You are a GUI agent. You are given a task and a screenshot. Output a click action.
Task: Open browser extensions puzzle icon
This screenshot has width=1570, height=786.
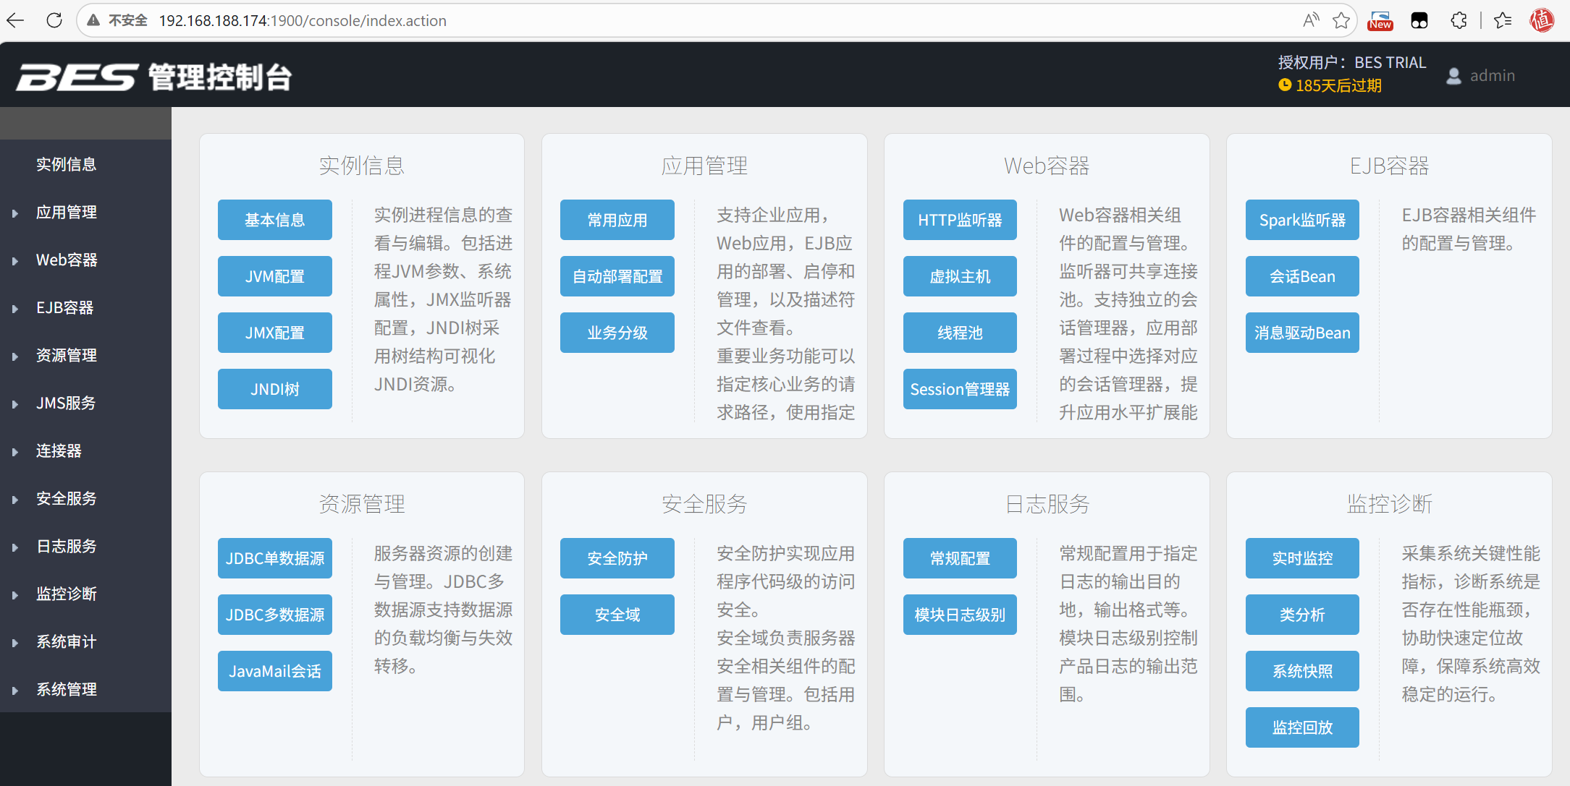coord(1459,20)
